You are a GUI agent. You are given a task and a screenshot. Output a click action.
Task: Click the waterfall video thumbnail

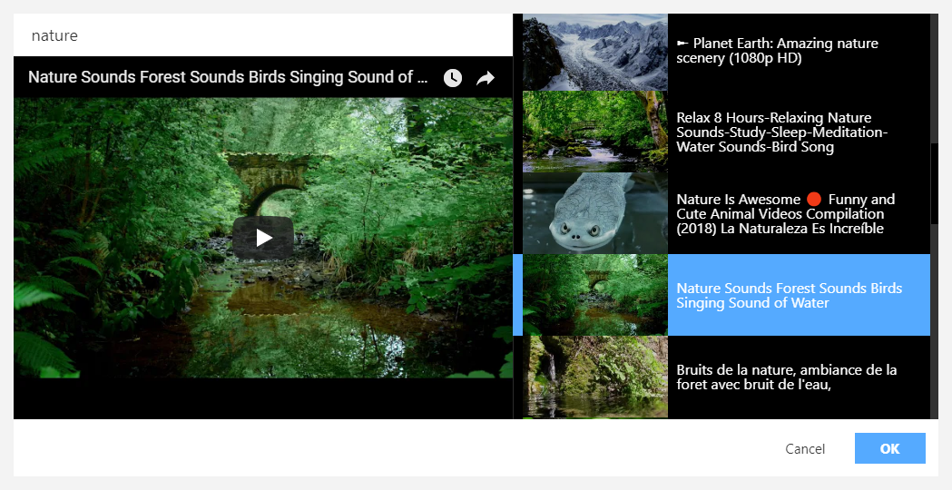(595, 377)
